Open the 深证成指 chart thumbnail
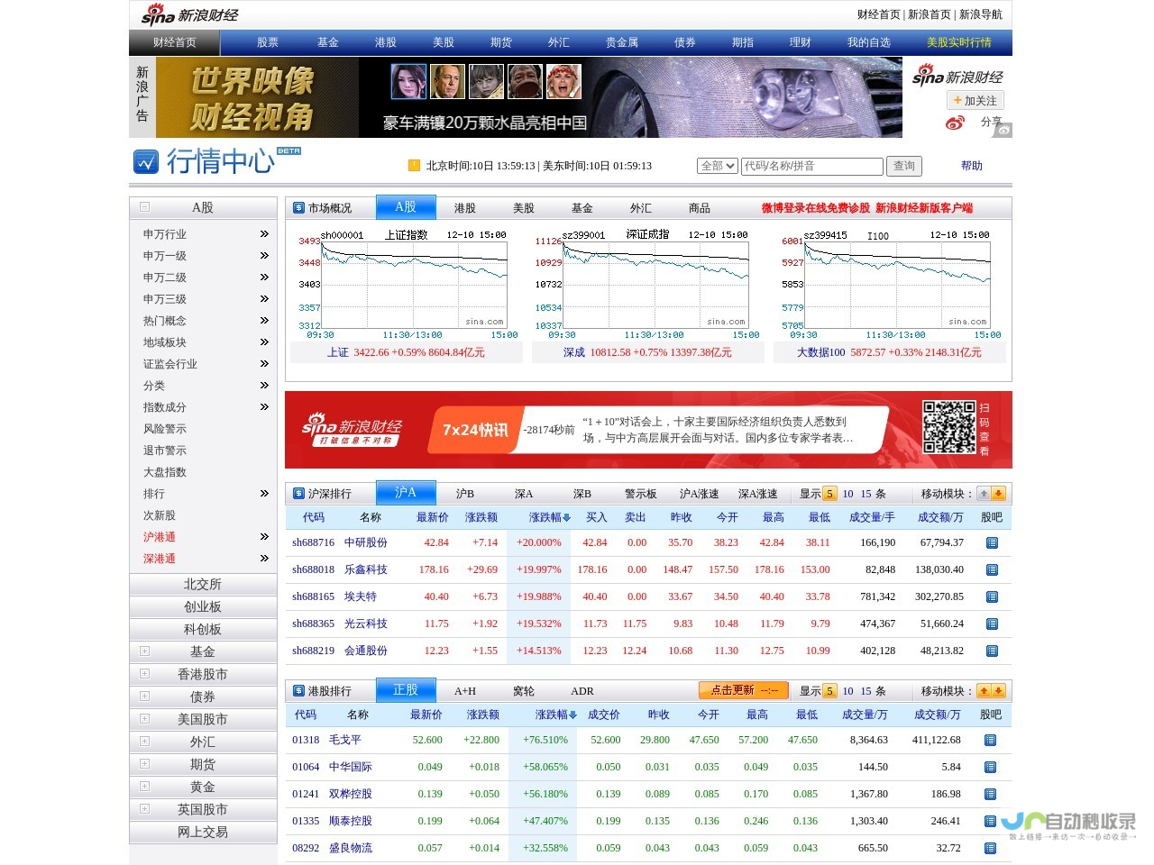The width and height of the screenshot is (1154, 865). [x=650, y=284]
